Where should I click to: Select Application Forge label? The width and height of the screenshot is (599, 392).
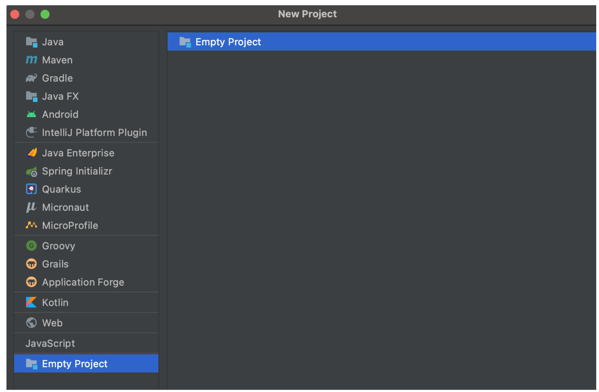[83, 282]
